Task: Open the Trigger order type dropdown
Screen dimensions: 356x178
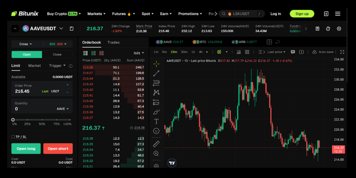Action: [57, 66]
